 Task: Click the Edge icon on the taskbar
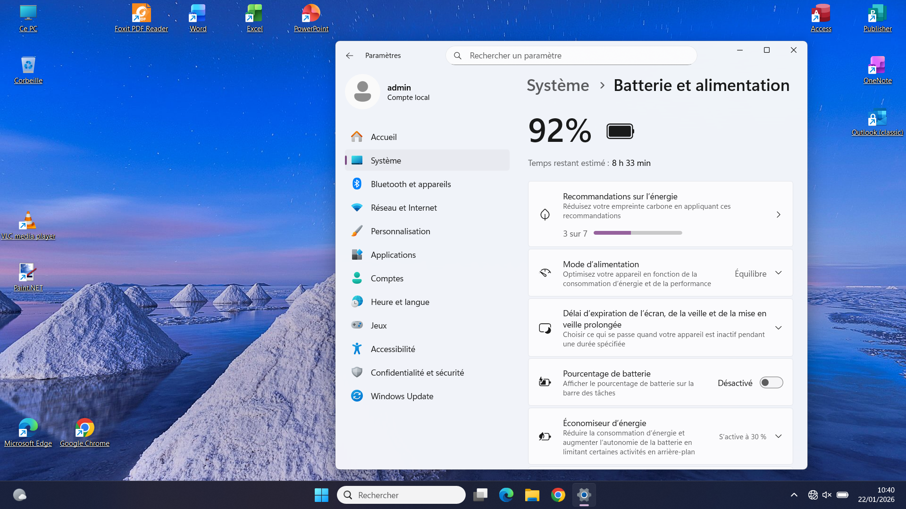click(506, 495)
